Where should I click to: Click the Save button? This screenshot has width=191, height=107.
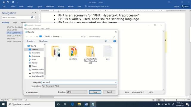95,92
